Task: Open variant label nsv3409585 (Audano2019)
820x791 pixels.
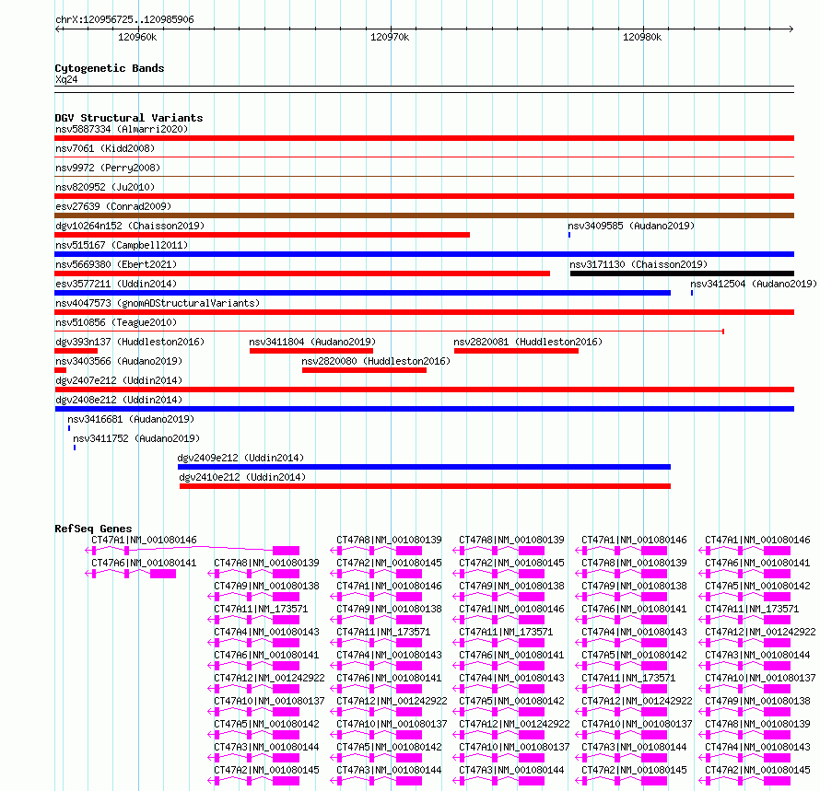Action: (x=631, y=226)
